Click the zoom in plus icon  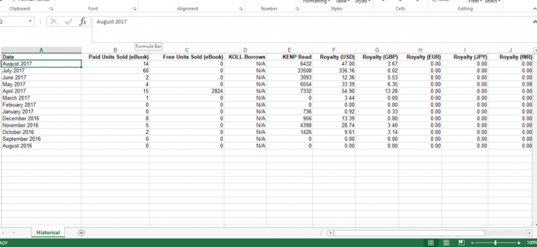[x=520, y=243]
